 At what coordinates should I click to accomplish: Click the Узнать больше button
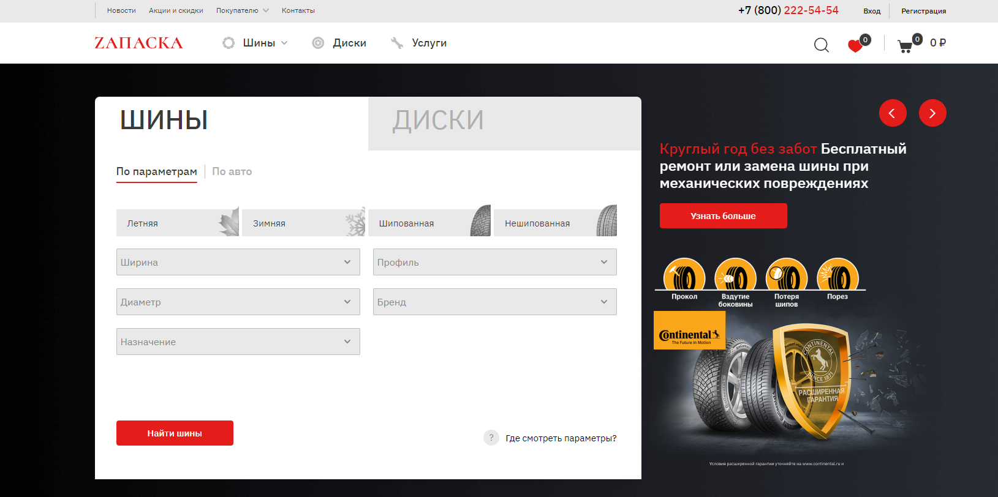pos(724,215)
